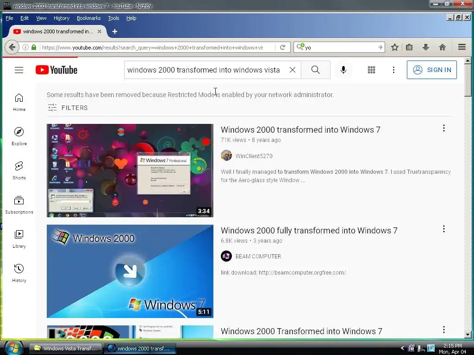Click the YouTube search magnifier button

316,70
